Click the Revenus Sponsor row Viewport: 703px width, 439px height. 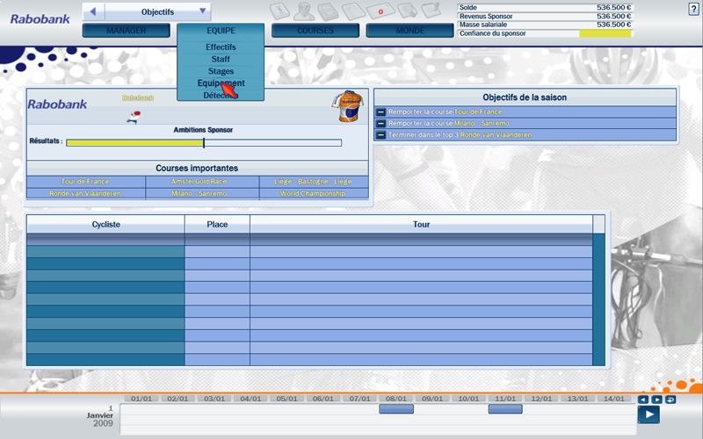point(545,16)
